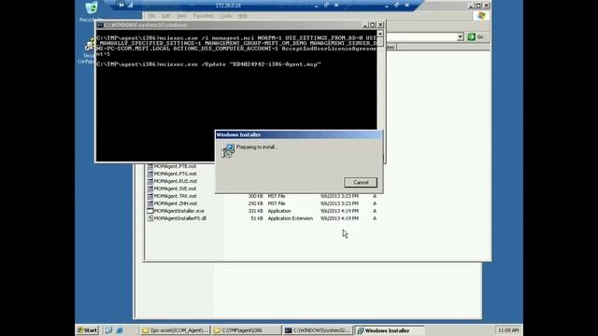The width and height of the screenshot is (598, 336).
Task: Switch to Windows Installer taskbar button
Action: [x=389, y=330]
